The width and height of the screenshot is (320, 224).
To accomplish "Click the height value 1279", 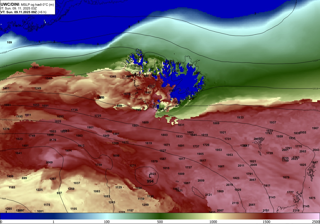I will click(x=6, y=129).
